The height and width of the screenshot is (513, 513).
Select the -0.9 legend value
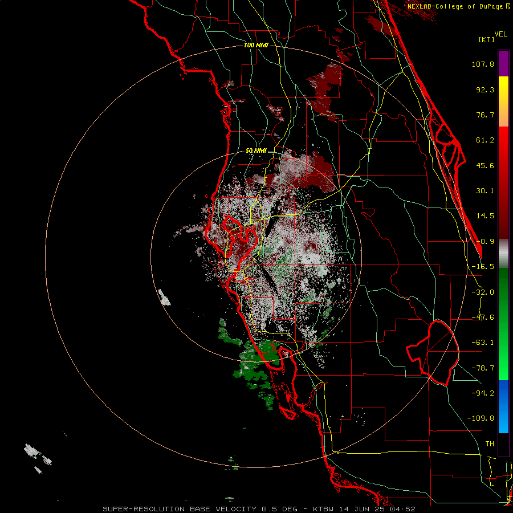[x=485, y=242]
